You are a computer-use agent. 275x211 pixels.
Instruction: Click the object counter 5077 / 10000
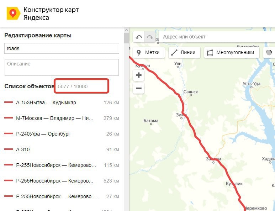pos(73,86)
